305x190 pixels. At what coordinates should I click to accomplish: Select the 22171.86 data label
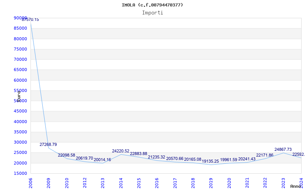[265, 155]
